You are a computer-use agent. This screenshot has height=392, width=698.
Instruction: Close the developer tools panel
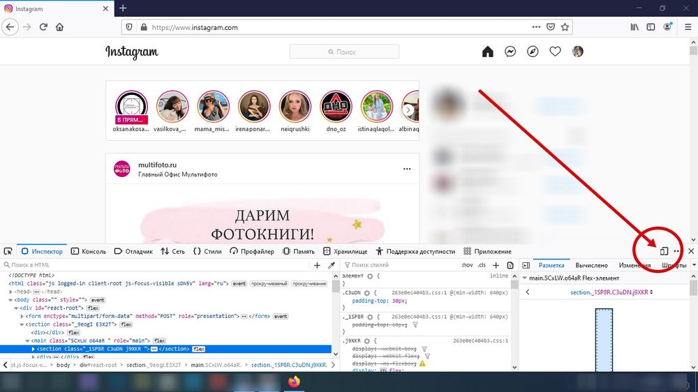(691, 251)
